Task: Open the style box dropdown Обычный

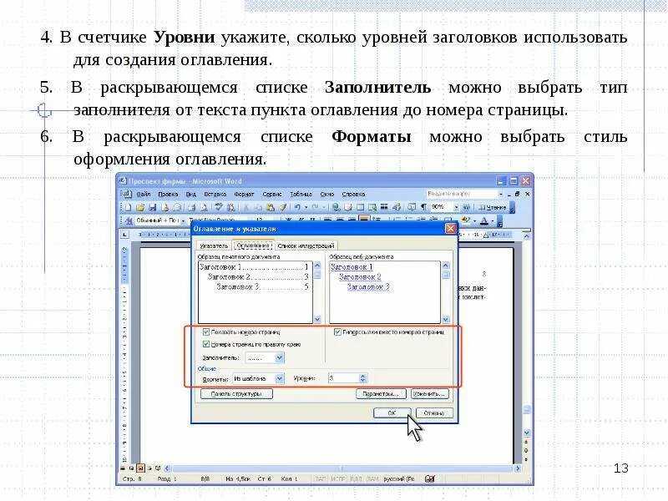Action: pyautogui.click(x=183, y=220)
